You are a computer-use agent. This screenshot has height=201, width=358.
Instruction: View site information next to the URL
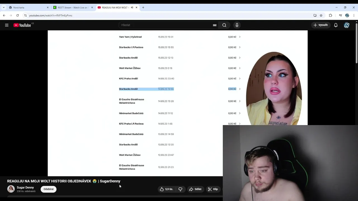[x=25, y=15]
